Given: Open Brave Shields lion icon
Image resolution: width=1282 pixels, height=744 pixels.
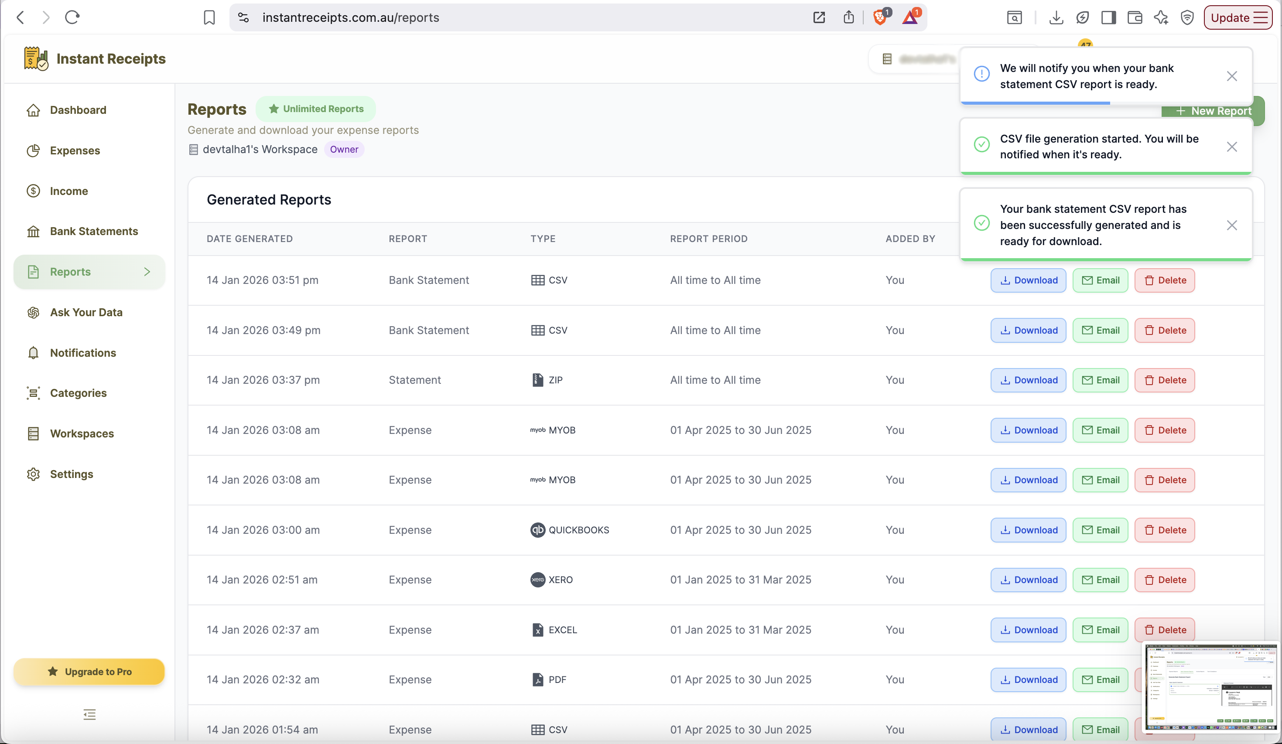Looking at the screenshot, I should coord(881,17).
